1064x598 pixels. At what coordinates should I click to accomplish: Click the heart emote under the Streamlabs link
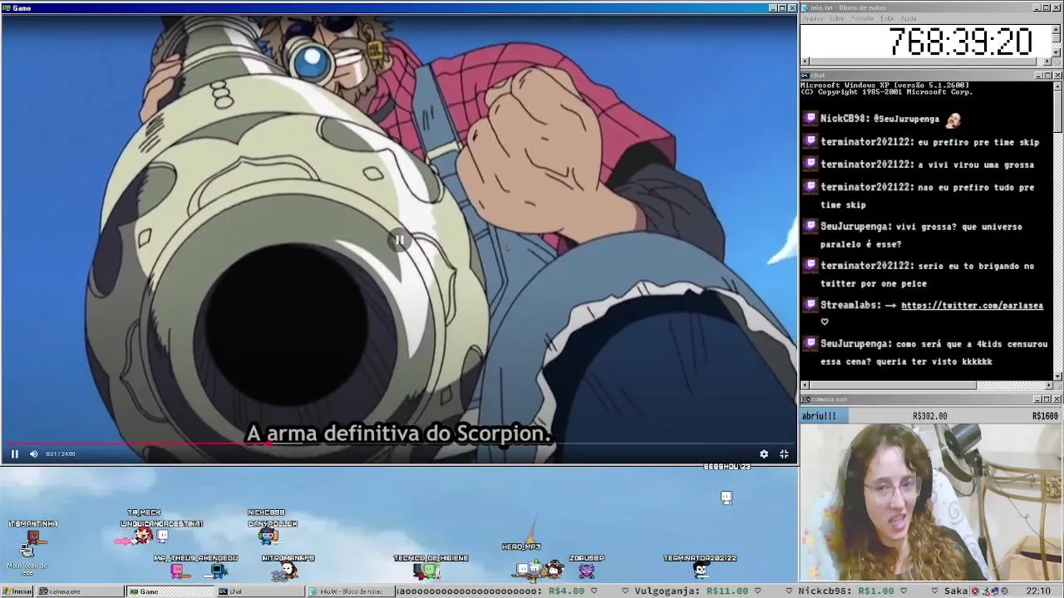825,321
